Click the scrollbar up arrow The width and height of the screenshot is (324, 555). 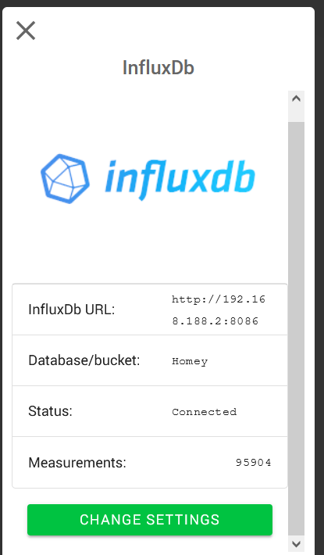pos(296,98)
